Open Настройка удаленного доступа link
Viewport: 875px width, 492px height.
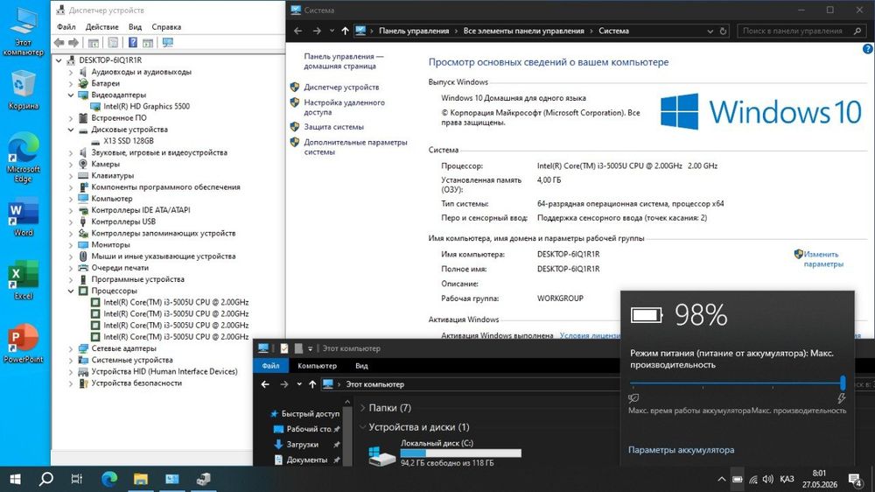(x=344, y=107)
